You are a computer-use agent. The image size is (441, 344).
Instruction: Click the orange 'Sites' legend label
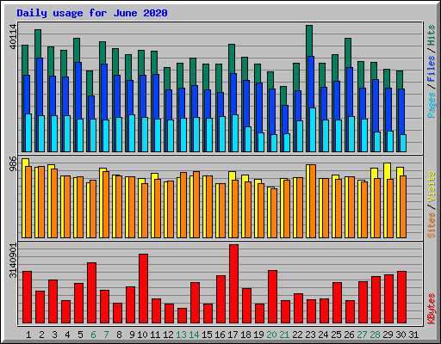pyautogui.click(x=432, y=225)
